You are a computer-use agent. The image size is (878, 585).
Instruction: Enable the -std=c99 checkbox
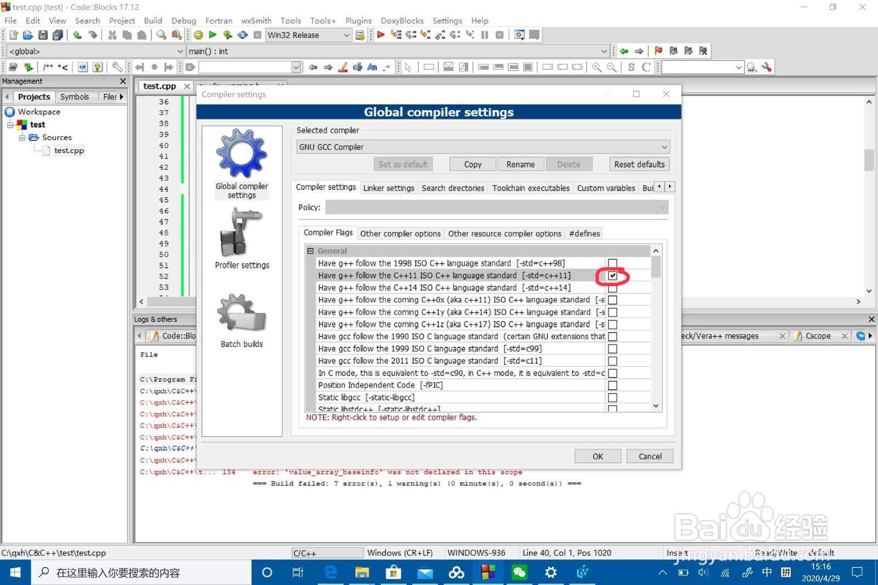click(612, 349)
